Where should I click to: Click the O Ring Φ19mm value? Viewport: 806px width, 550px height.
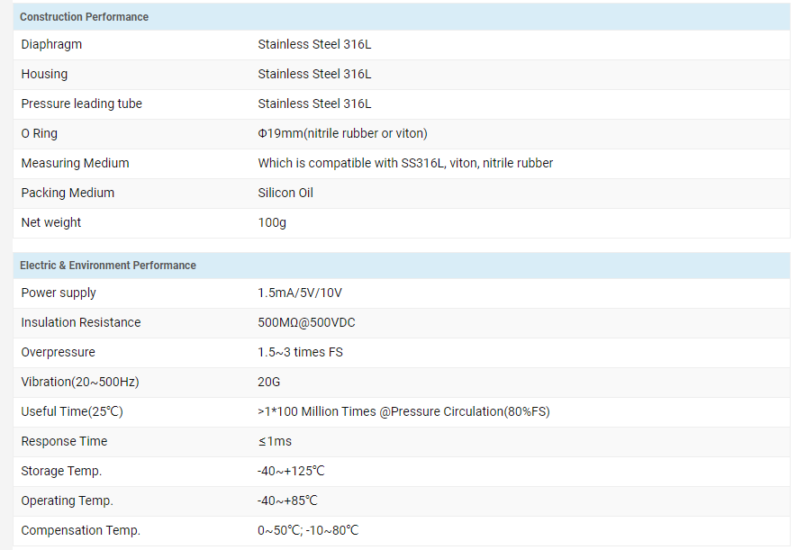point(342,133)
